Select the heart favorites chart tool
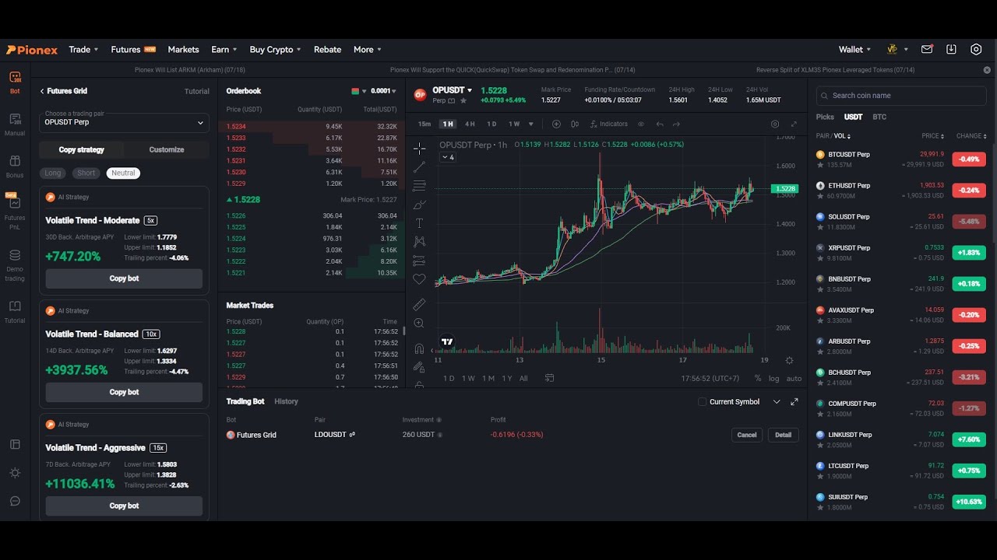997x560 pixels. [x=419, y=279]
